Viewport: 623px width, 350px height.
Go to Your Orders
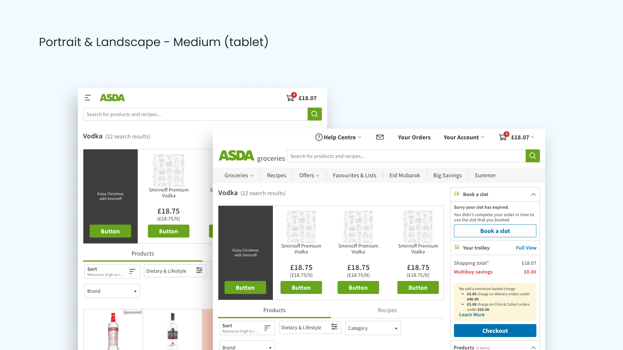coord(414,137)
